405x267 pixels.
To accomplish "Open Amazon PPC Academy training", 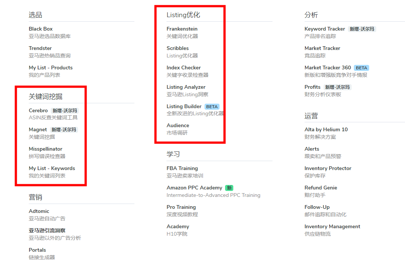I will tap(194, 188).
